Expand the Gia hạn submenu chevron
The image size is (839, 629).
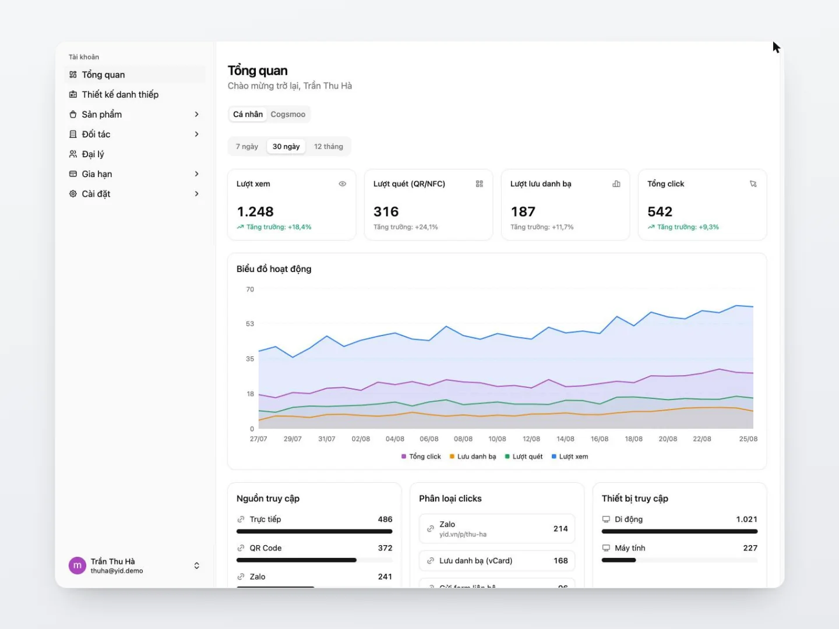[x=197, y=174]
